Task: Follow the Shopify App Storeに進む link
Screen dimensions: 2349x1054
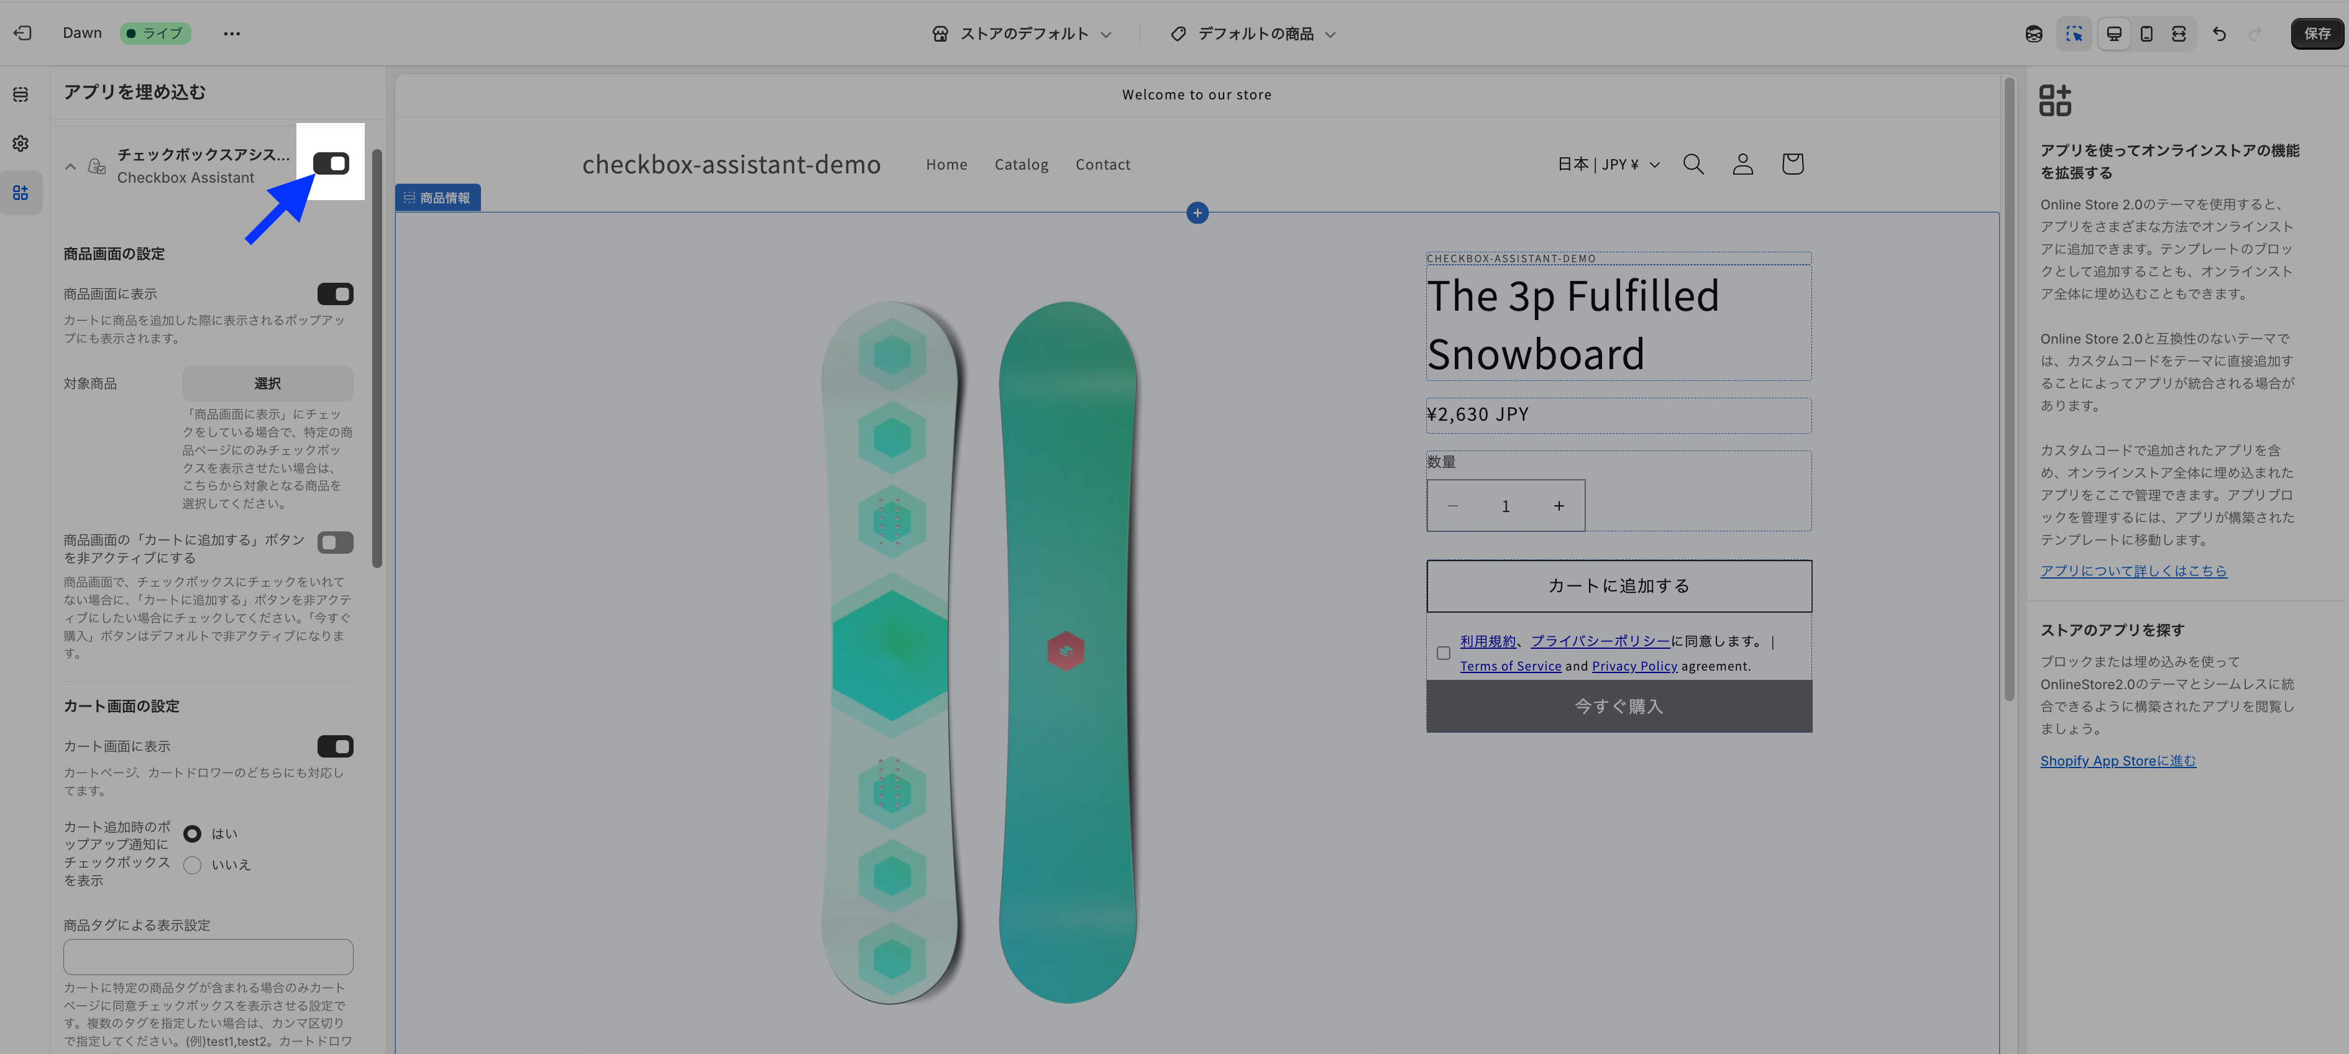Action: [x=2117, y=761]
